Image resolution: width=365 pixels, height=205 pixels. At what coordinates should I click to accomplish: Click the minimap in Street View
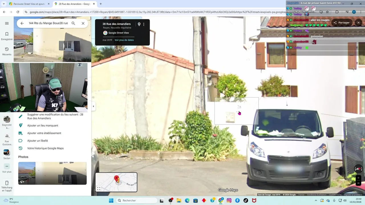(116, 182)
